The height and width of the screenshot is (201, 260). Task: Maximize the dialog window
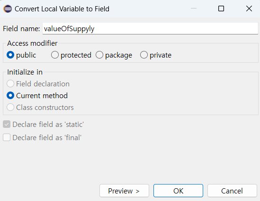click(x=221, y=8)
